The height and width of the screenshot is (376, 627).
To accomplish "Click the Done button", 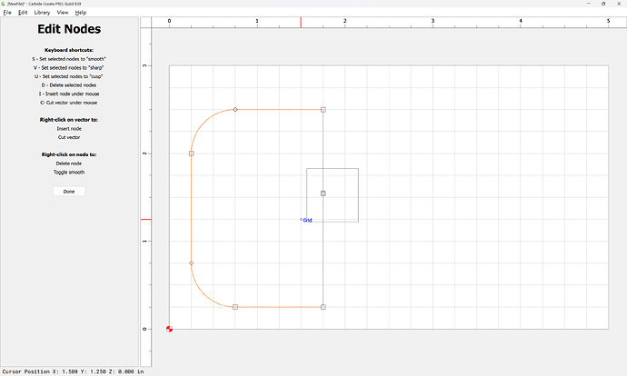I will click(69, 192).
